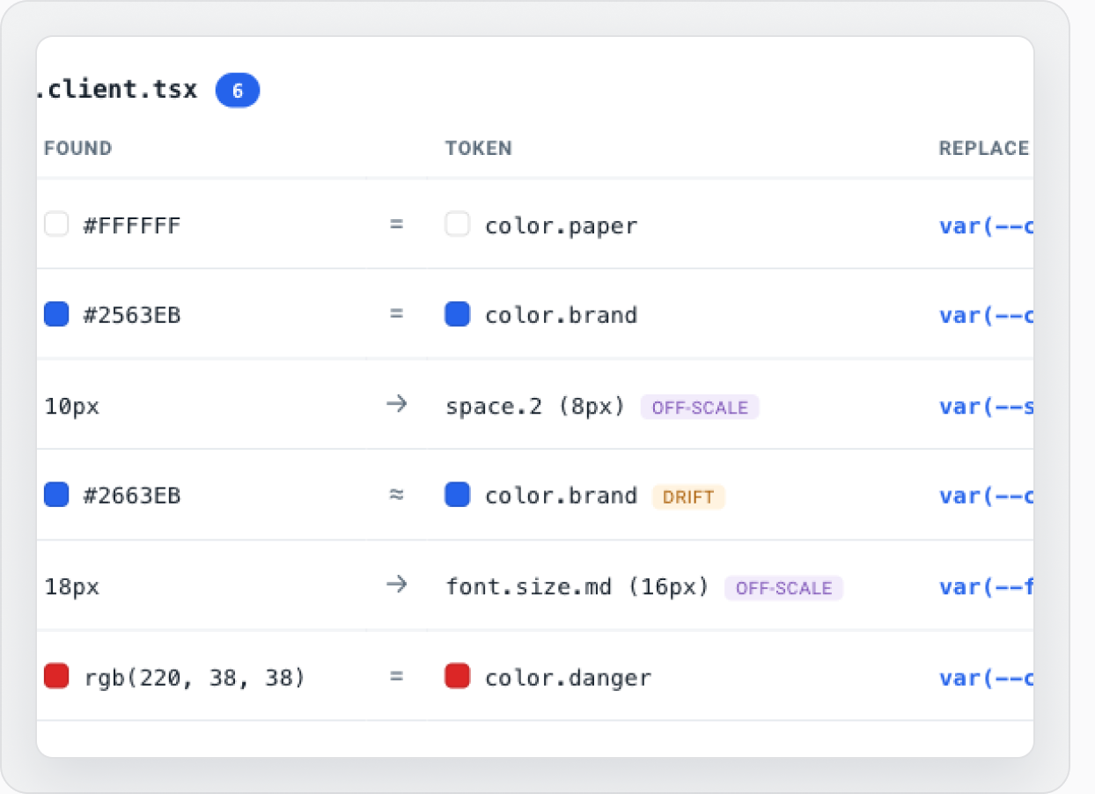Click the FOUND column header
This screenshot has width=1095, height=794.
pos(78,148)
